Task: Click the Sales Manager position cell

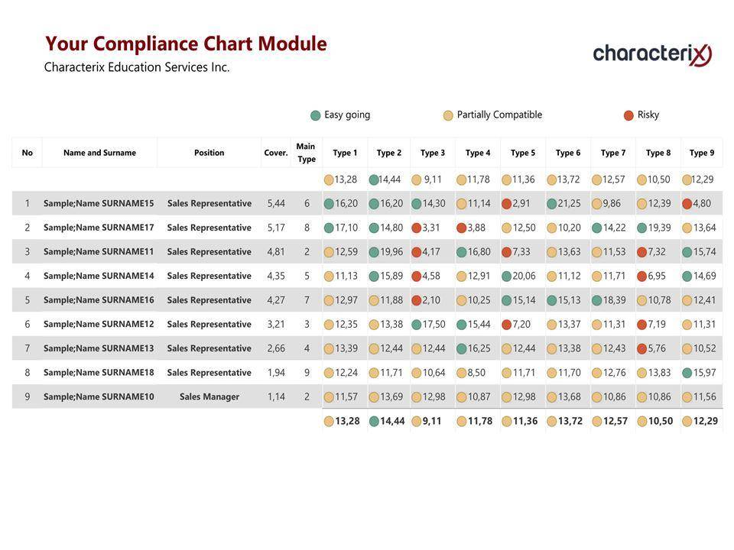Action: [209, 397]
